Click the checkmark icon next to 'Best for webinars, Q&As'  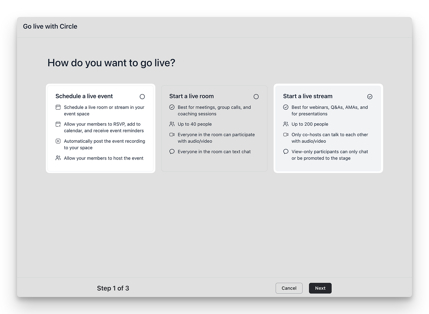tap(286, 107)
